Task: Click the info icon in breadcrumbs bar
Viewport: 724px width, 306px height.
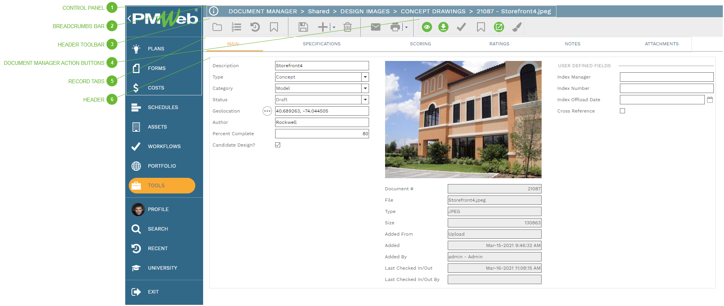Action: click(x=214, y=11)
